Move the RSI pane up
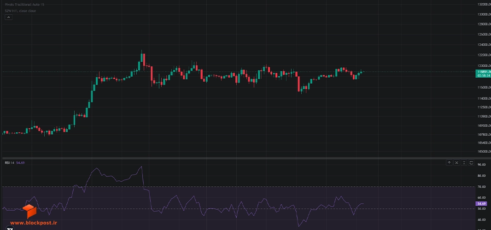Screen dimensions: 491x230 449,163
